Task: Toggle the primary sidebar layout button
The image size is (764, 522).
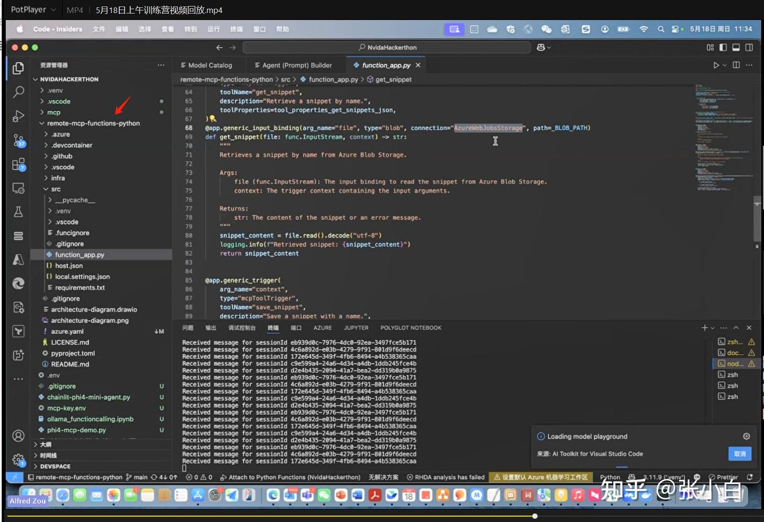Action: 723,48
